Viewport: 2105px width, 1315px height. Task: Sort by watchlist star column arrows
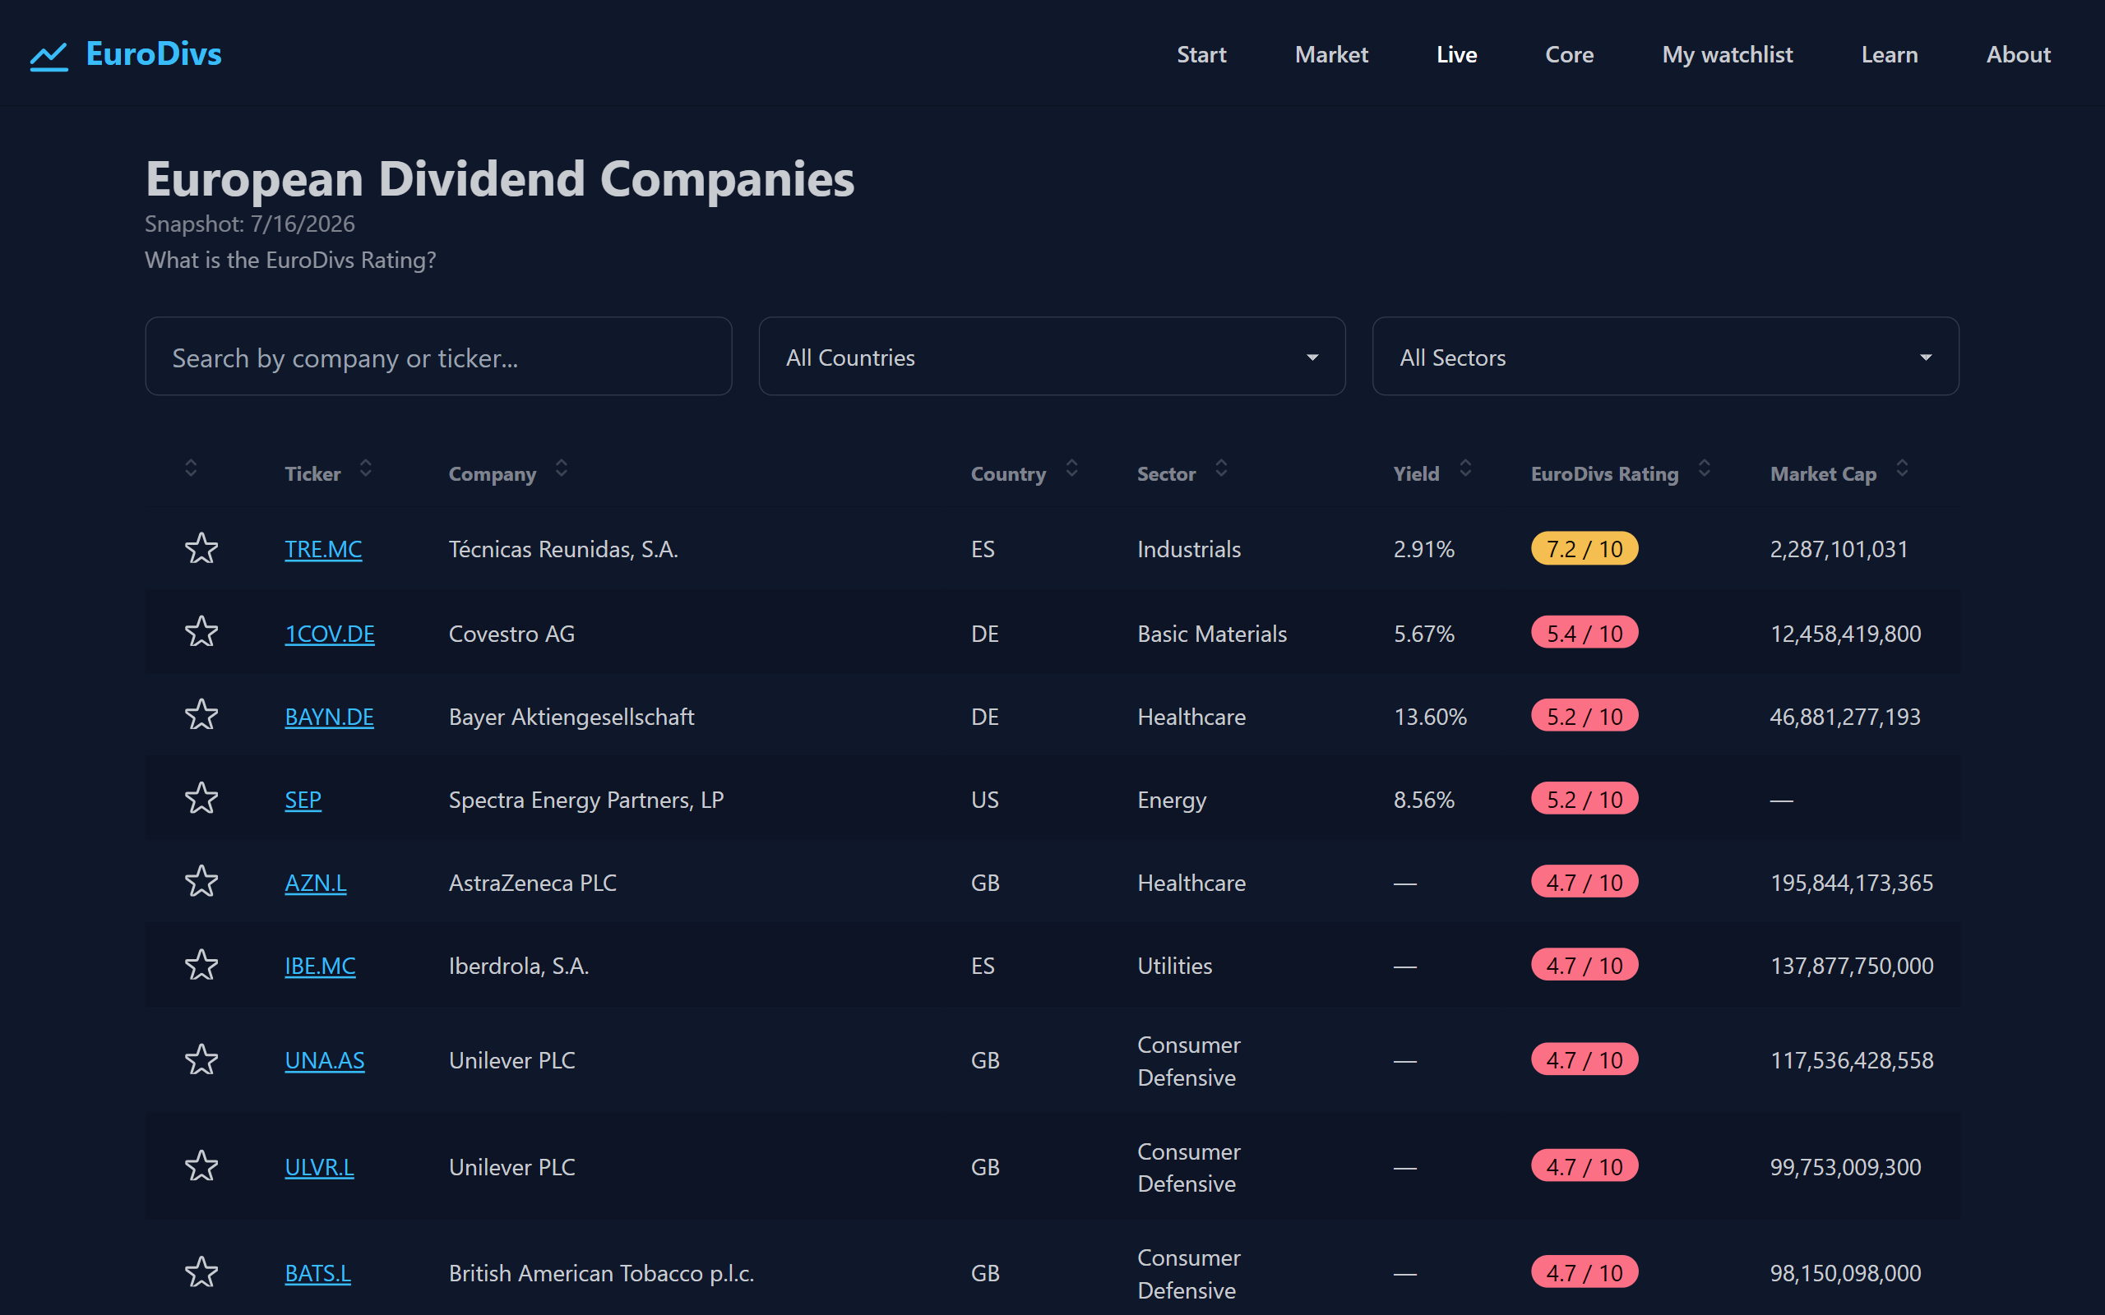pos(191,468)
